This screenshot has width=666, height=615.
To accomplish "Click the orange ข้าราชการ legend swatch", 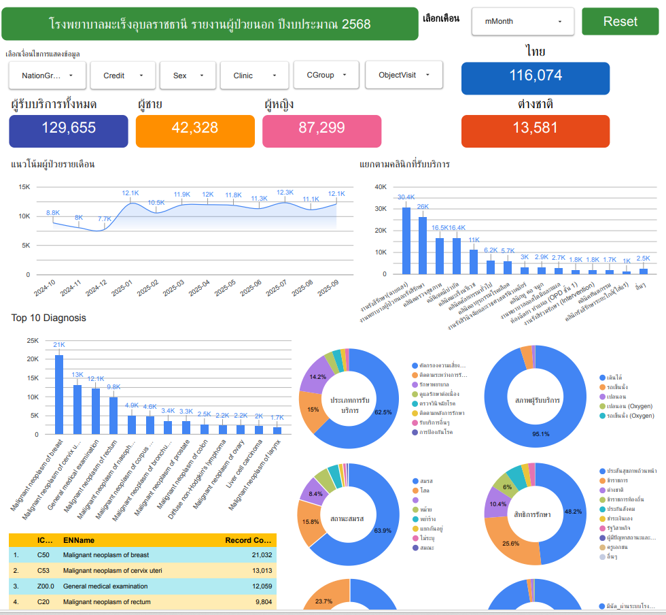I will click(x=602, y=480).
